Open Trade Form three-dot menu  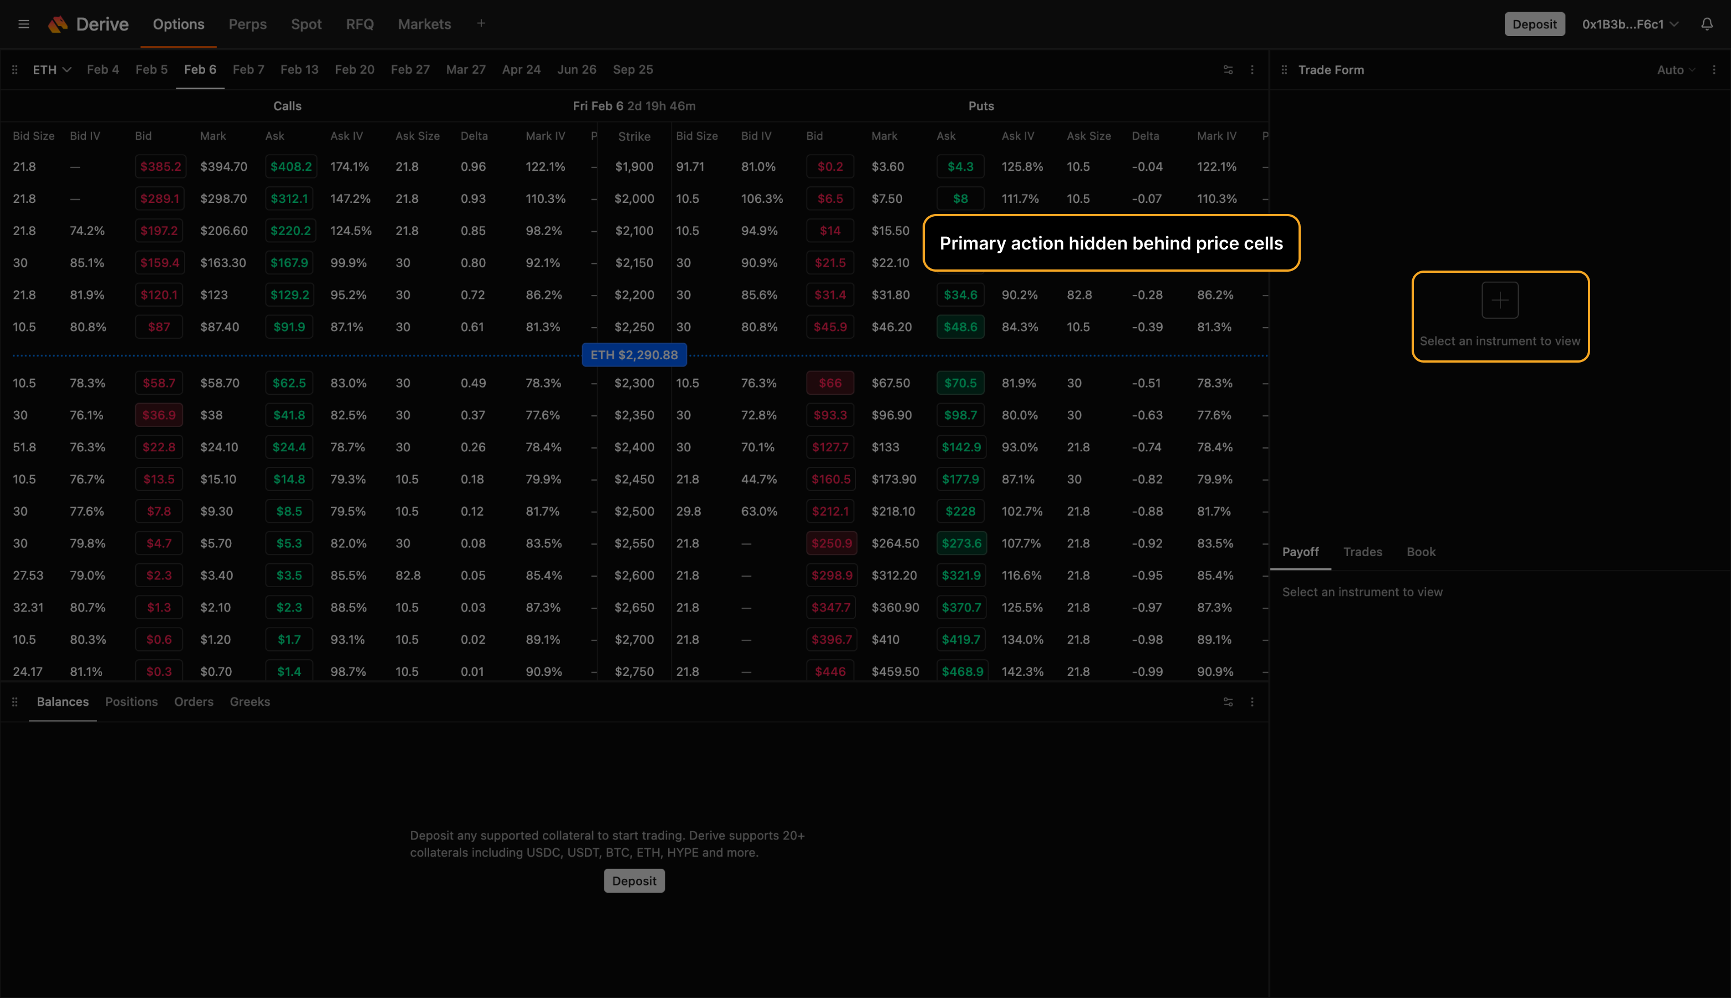[x=1713, y=70]
